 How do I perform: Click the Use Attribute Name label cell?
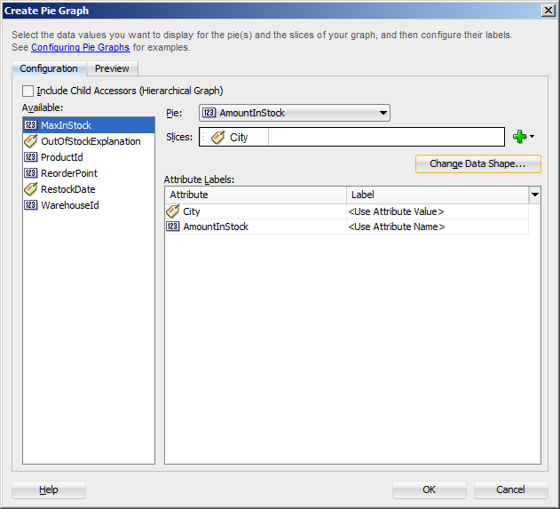click(x=438, y=227)
